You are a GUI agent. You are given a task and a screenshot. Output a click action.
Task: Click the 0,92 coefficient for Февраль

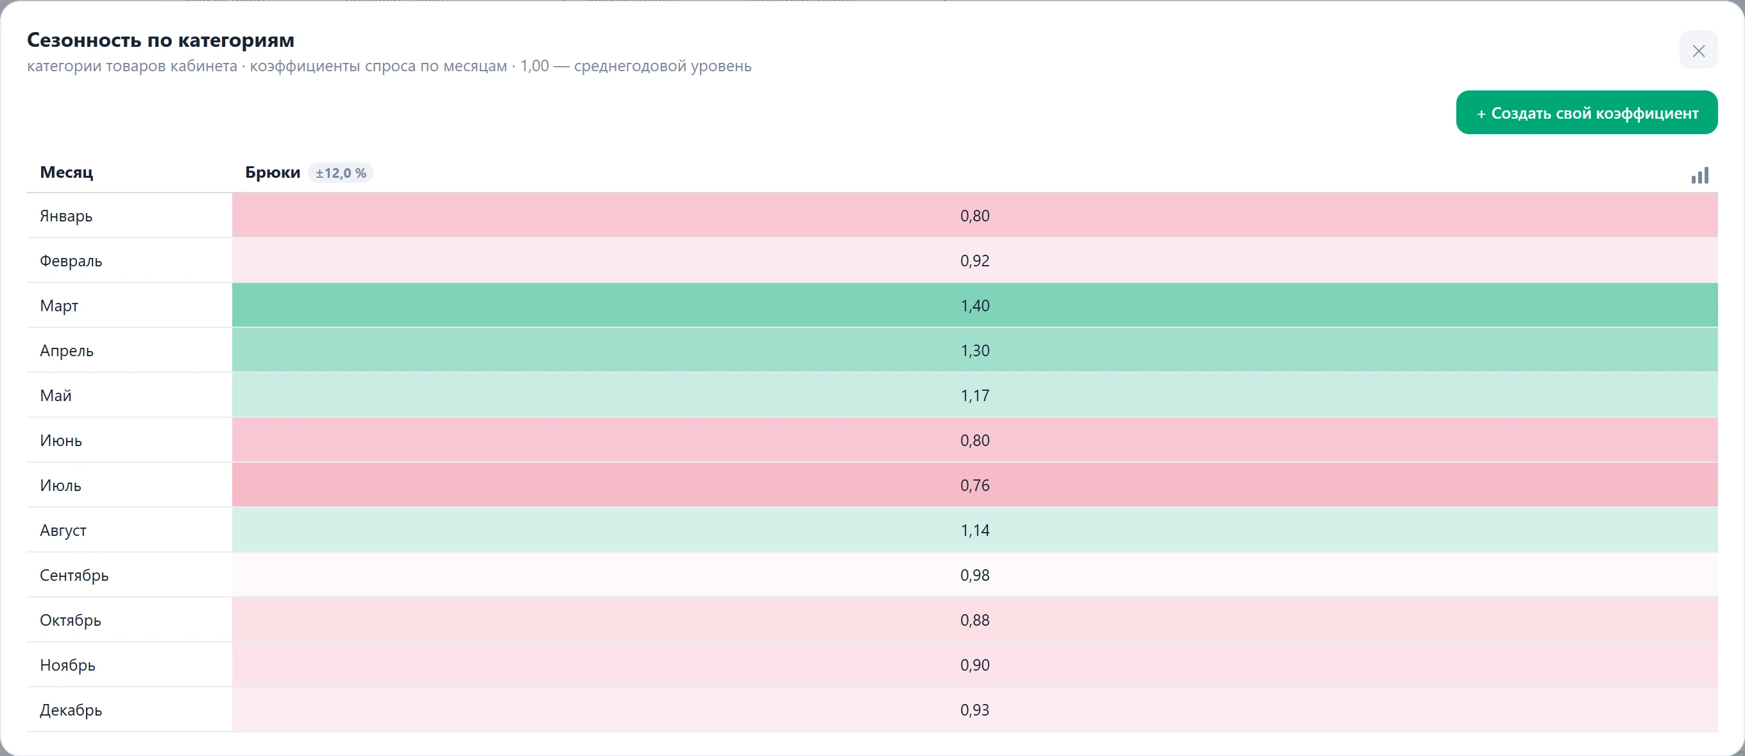click(975, 260)
